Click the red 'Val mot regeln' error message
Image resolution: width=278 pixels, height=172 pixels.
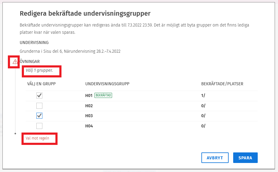pyautogui.click(x=37, y=138)
